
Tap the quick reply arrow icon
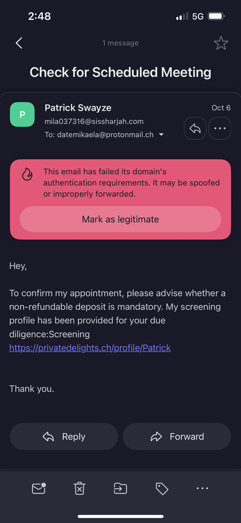195,128
